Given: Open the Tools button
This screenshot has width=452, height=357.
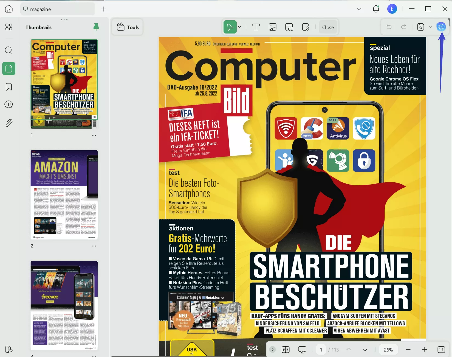Looking at the screenshot, I should pos(128,27).
